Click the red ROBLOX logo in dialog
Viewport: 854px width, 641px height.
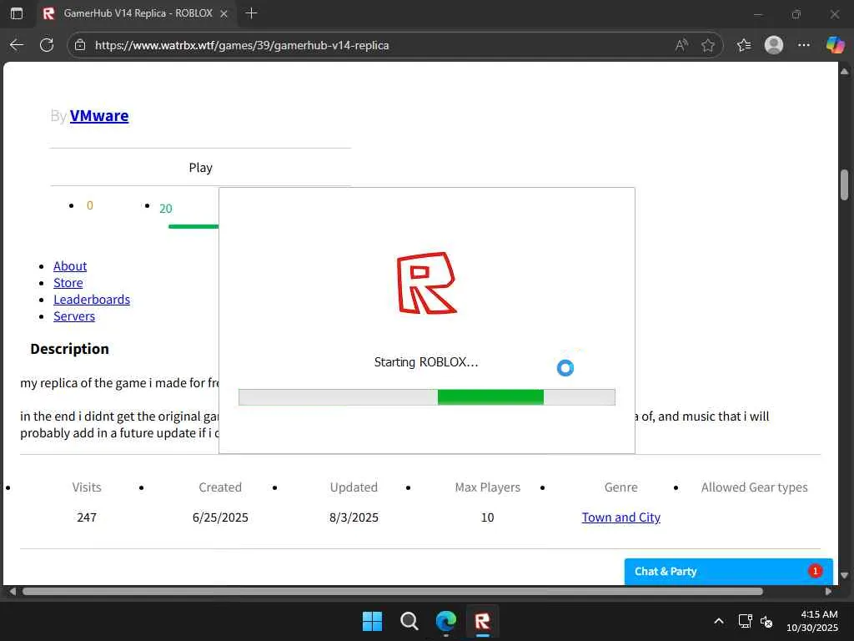point(426,283)
